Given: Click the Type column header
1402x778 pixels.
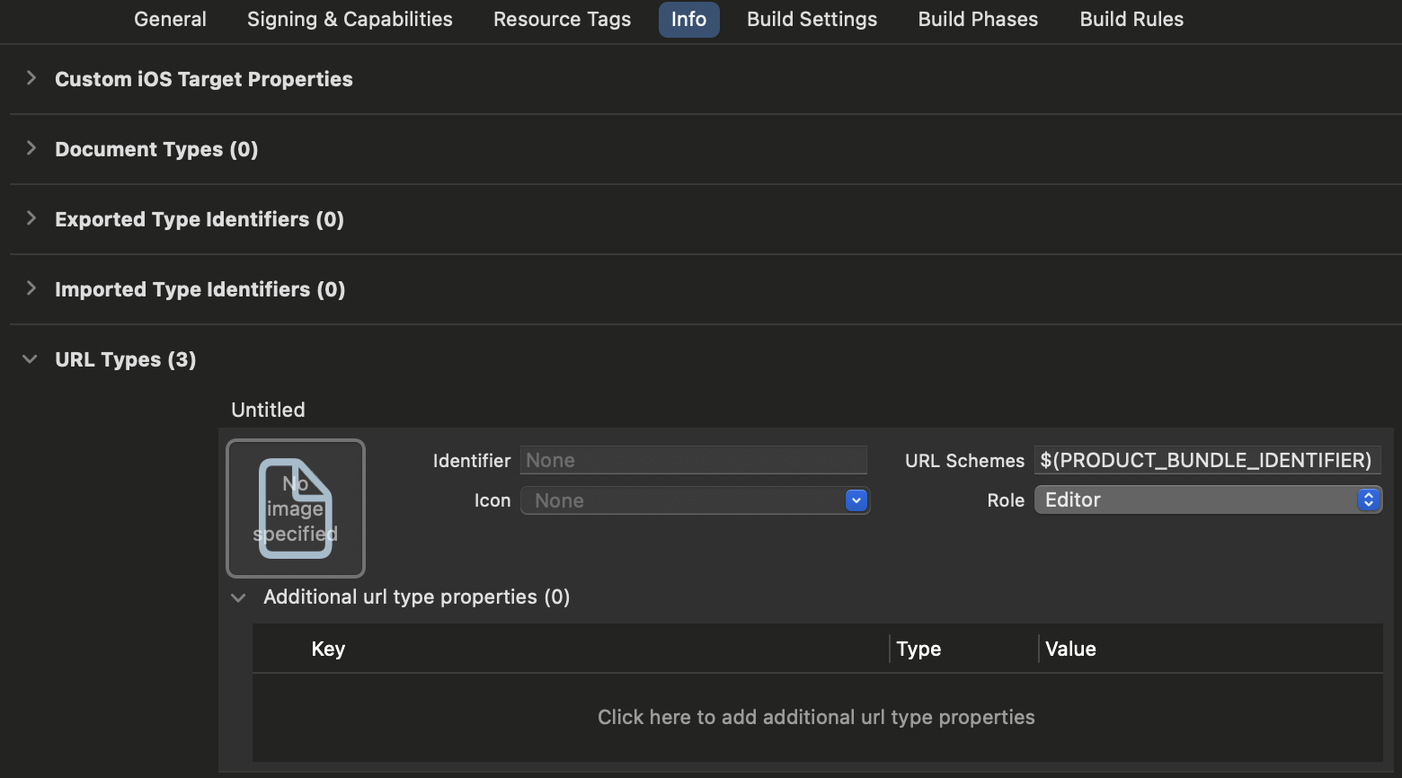Looking at the screenshot, I should click(x=918, y=649).
